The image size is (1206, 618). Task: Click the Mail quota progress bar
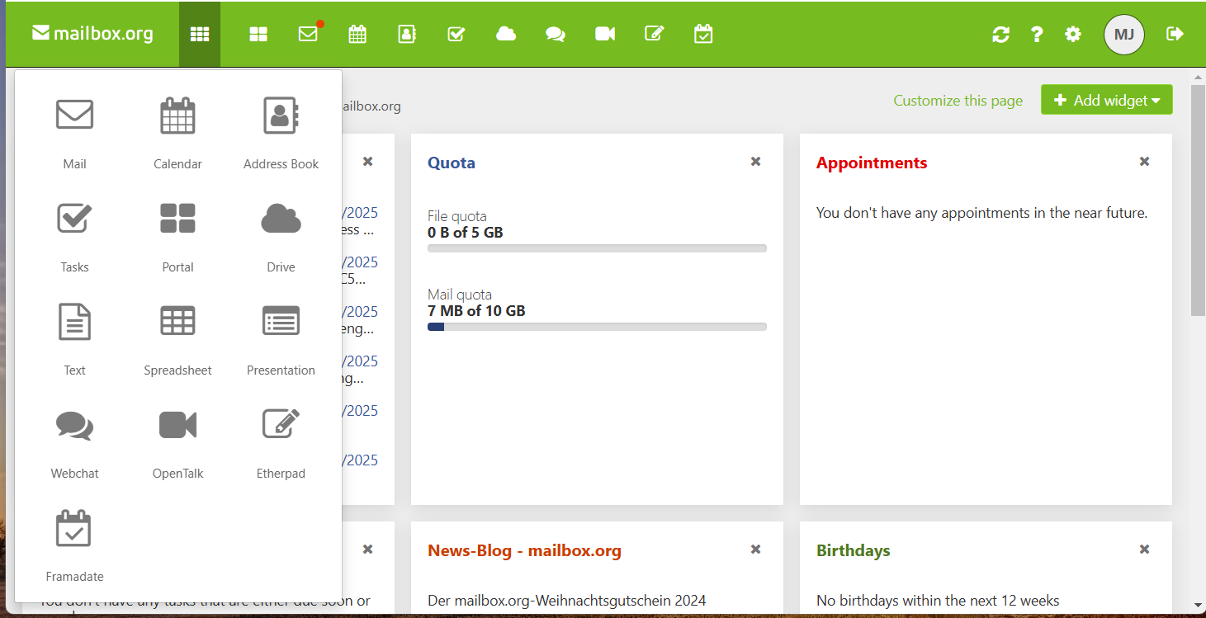597,327
